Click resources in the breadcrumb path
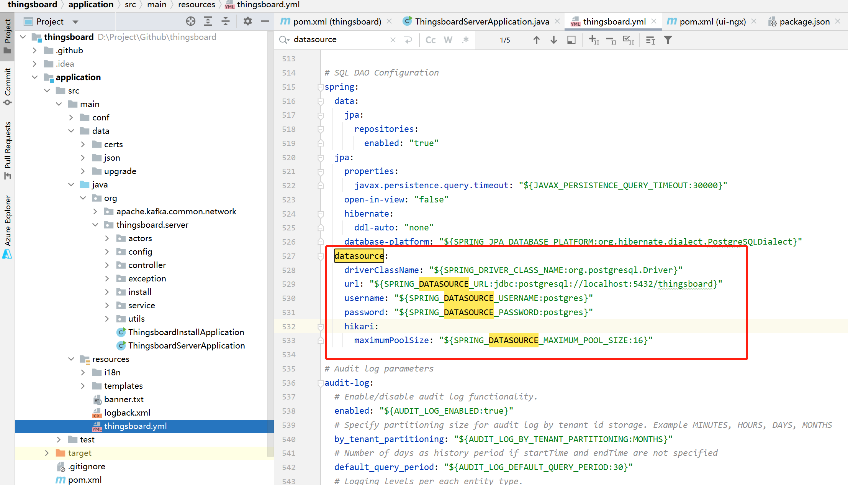The image size is (848, 485). pyautogui.click(x=196, y=5)
